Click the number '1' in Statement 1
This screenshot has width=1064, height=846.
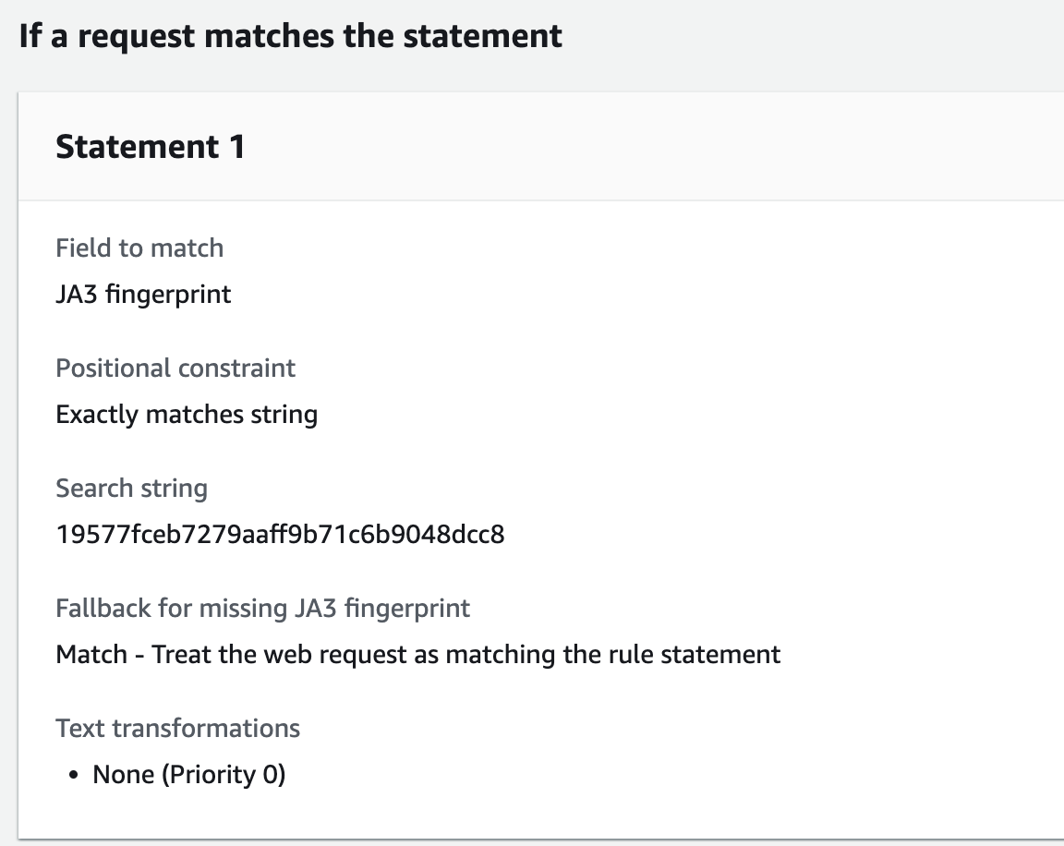tap(236, 147)
